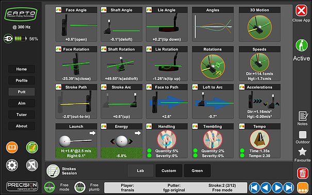Open settings gear icon
This screenshot has height=195, width=312.
(12, 165)
